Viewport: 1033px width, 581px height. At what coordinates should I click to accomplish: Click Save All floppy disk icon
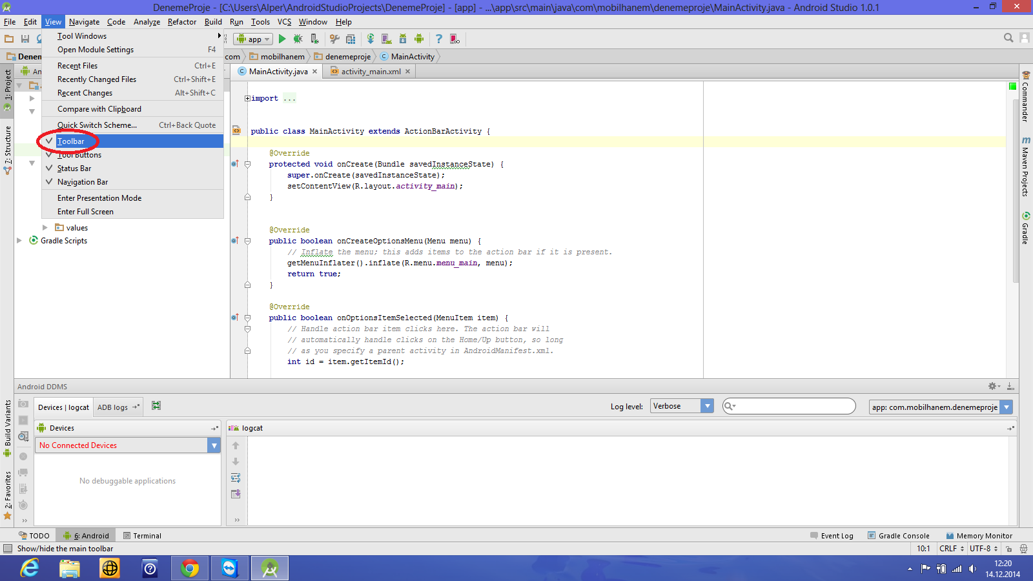[25, 39]
